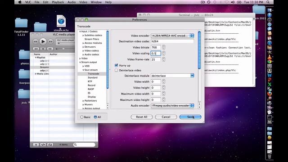This screenshot has width=288, height=162.
Task: Open the Help menu
Action: (x=108, y=2)
